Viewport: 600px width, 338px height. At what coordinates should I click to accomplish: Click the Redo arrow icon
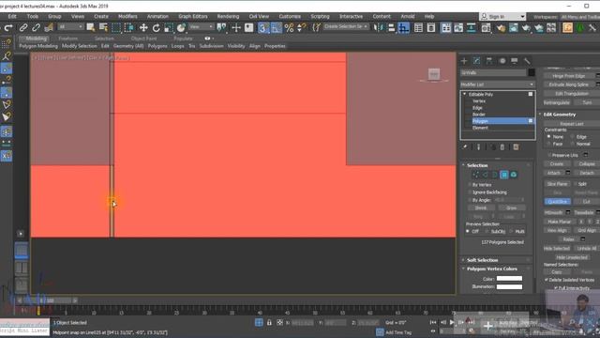tap(8, 27)
